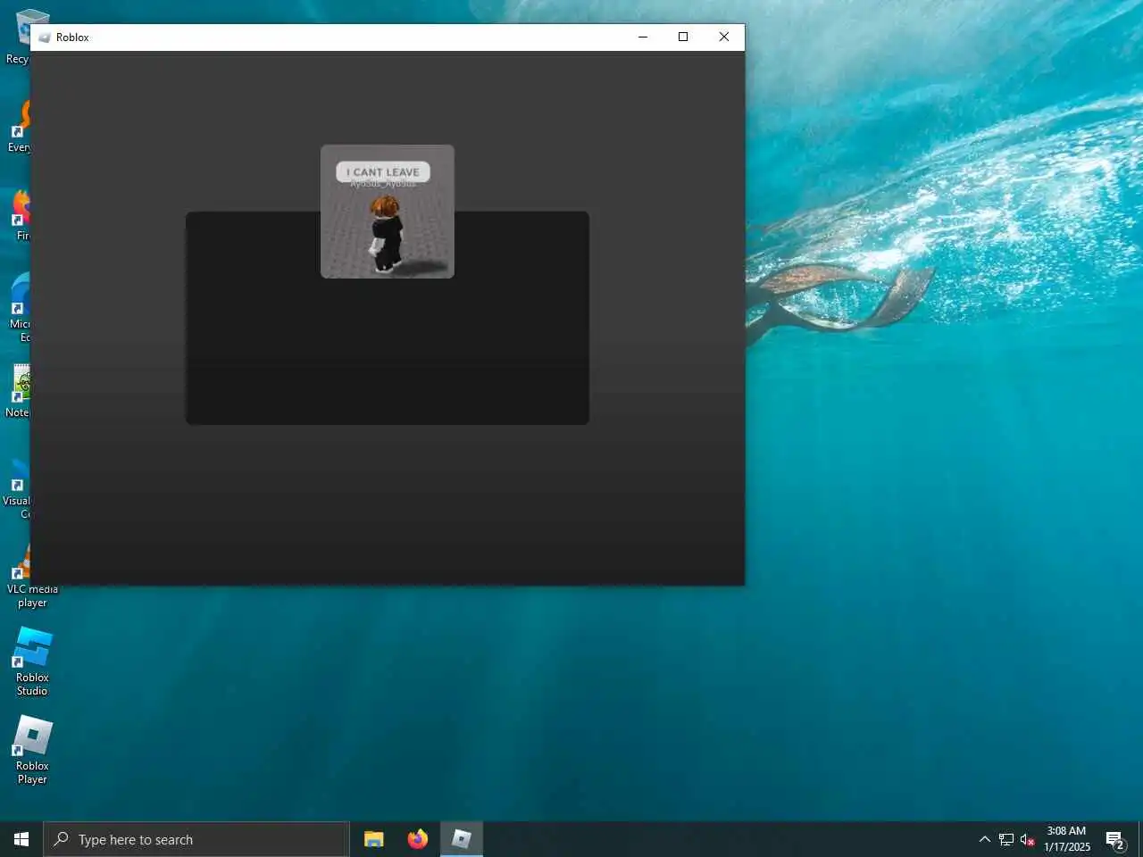The width and height of the screenshot is (1143, 857).
Task: Open the Roblox Studio desktop shortcut
Action: pos(32,661)
